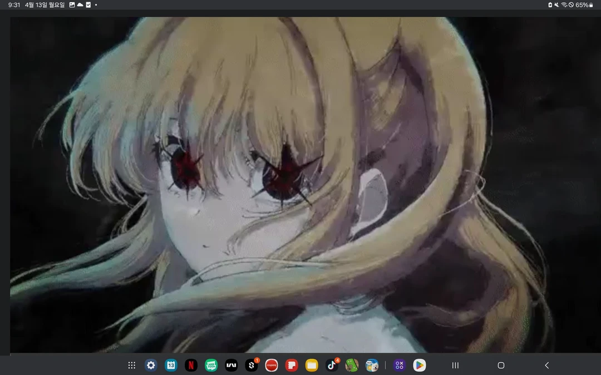The image size is (601, 375).
Task: Launch the Calendar app from taskbar
Action: tap(171, 366)
